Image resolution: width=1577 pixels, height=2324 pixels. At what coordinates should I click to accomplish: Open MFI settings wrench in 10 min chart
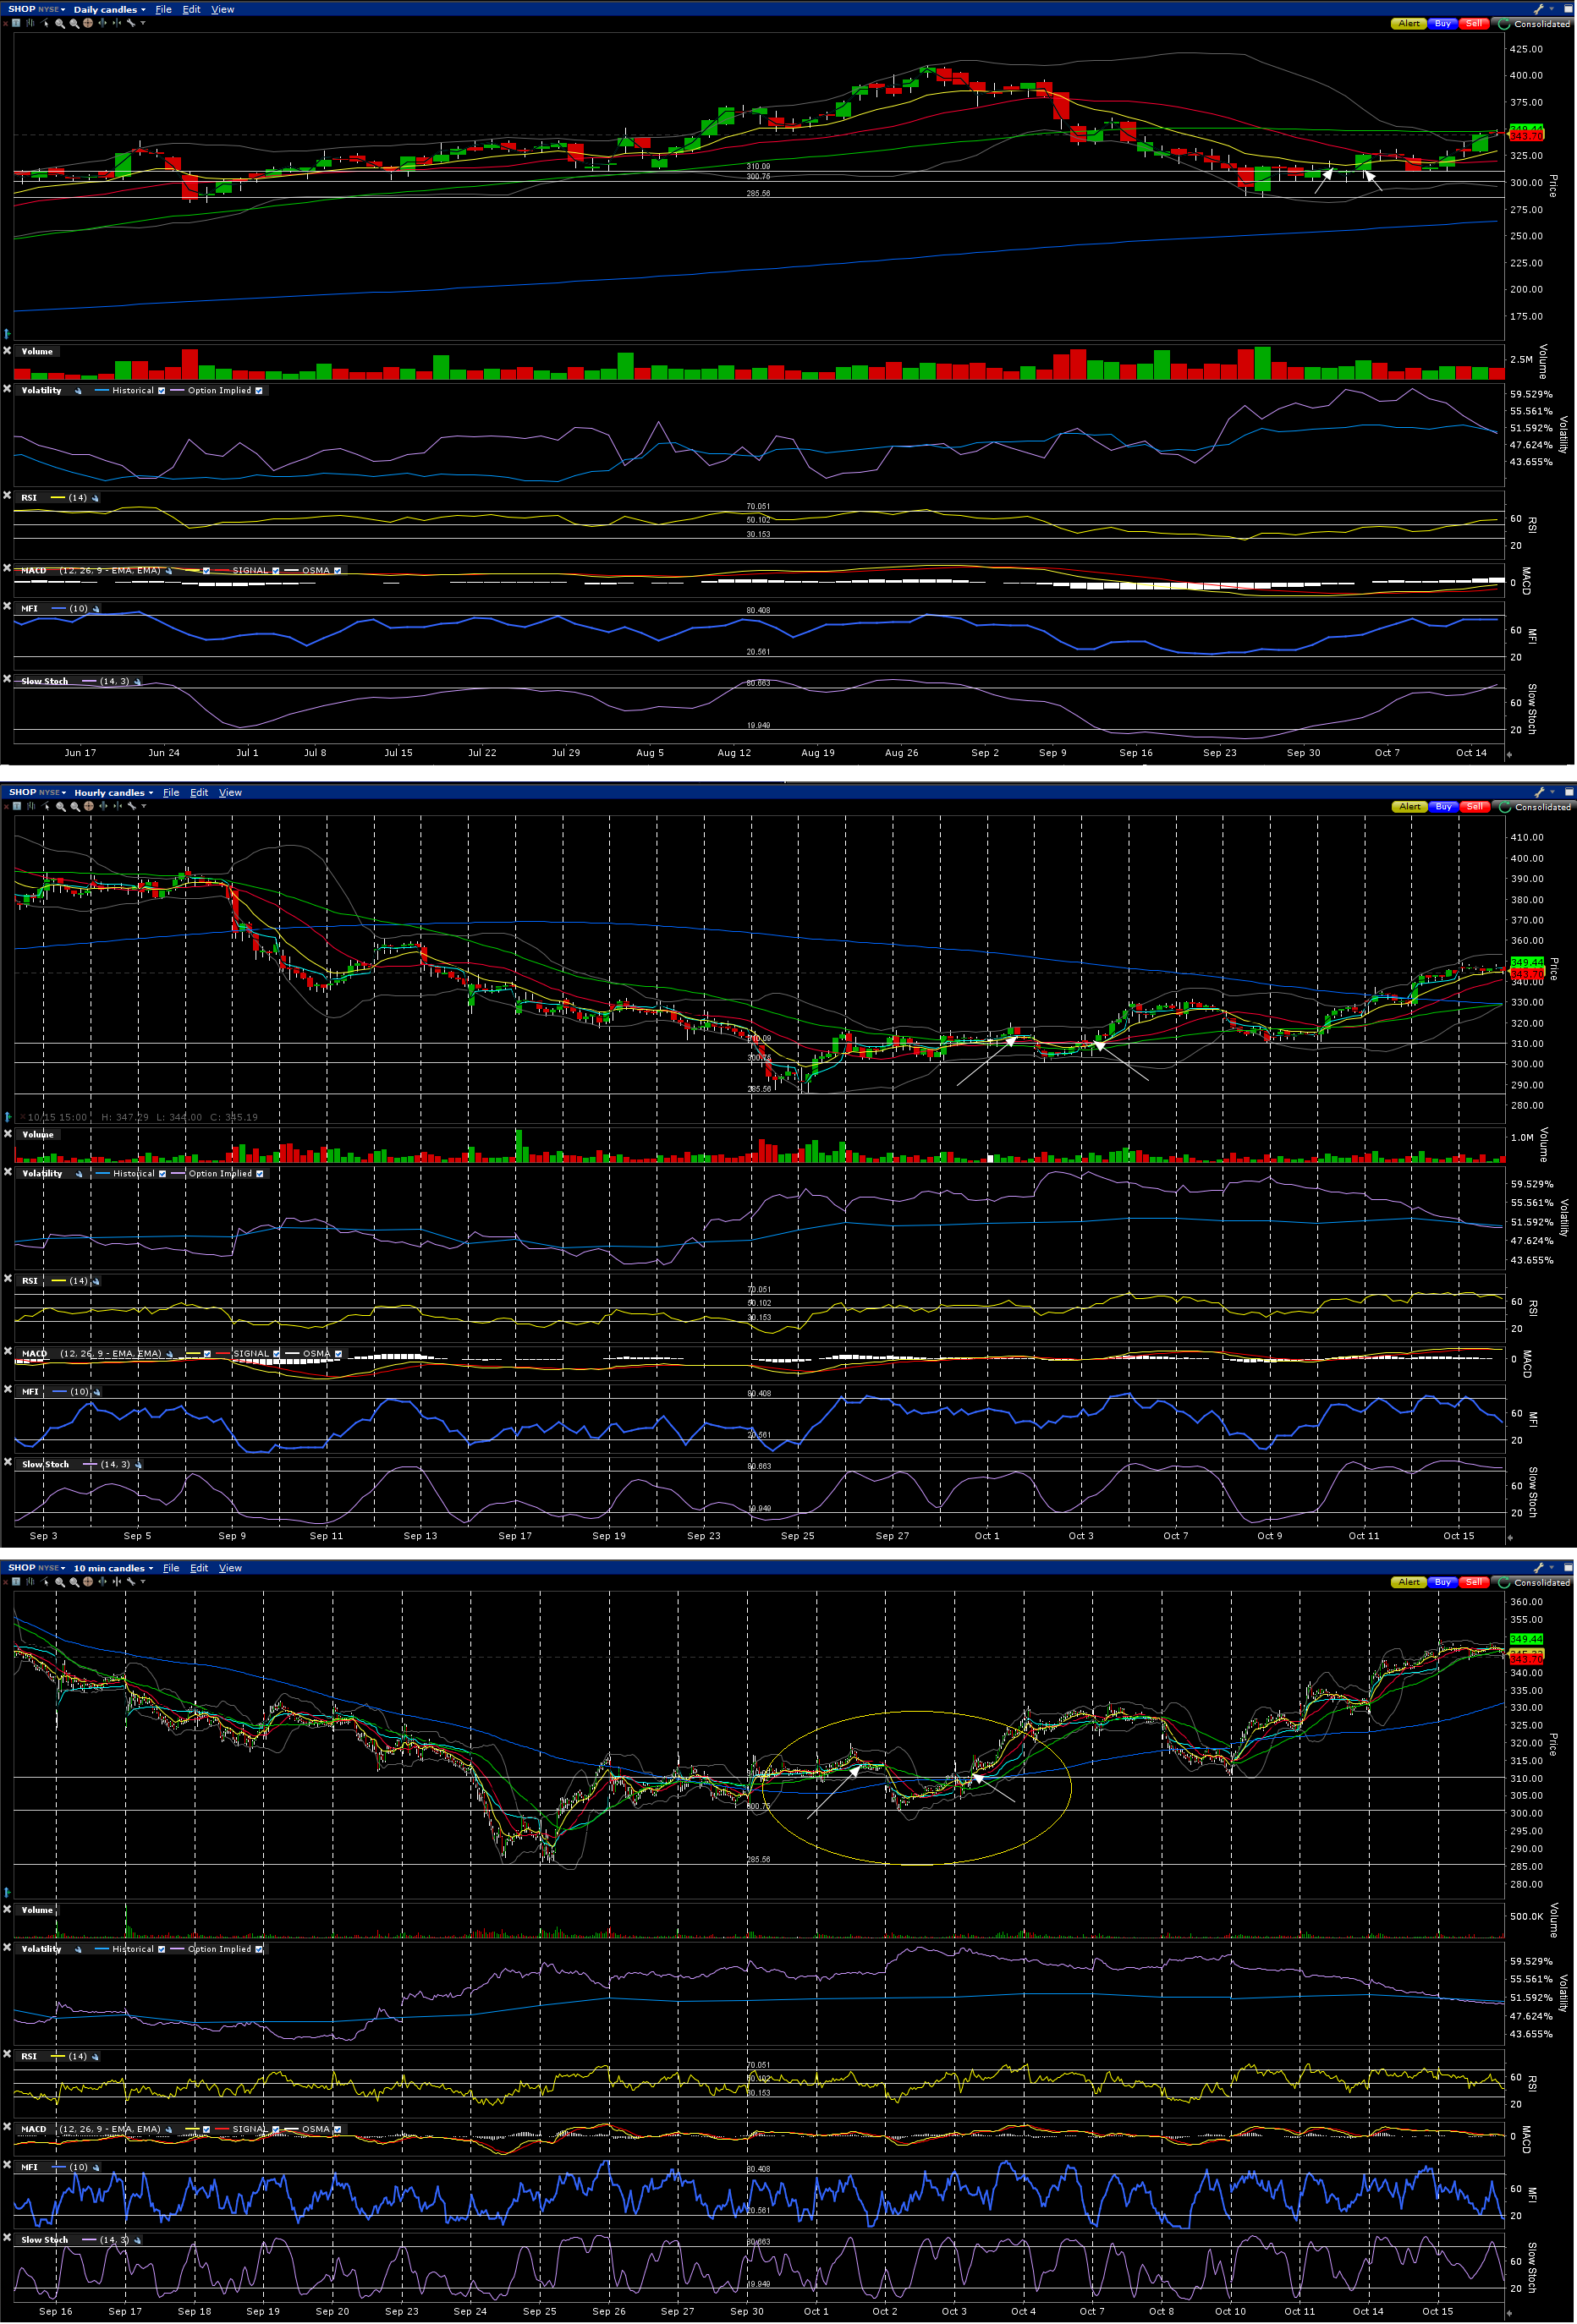(96, 2167)
